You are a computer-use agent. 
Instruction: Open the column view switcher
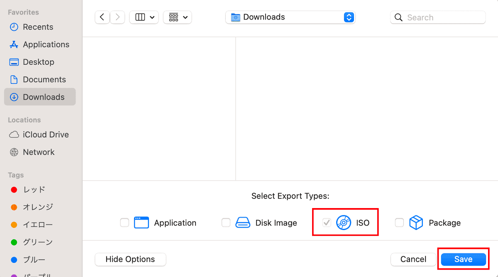click(x=144, y=17)
